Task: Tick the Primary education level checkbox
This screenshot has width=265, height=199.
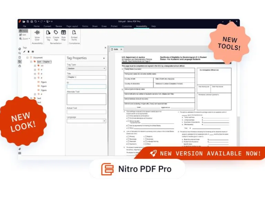Action: click(x=128, y=136)
